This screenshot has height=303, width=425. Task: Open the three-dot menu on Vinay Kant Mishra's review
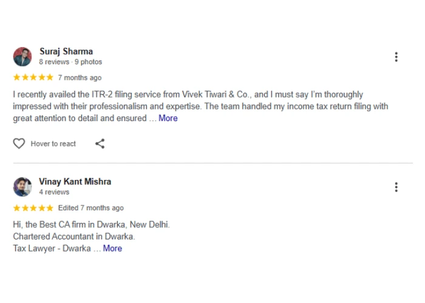pyautogui.click(x=396, y=187)
